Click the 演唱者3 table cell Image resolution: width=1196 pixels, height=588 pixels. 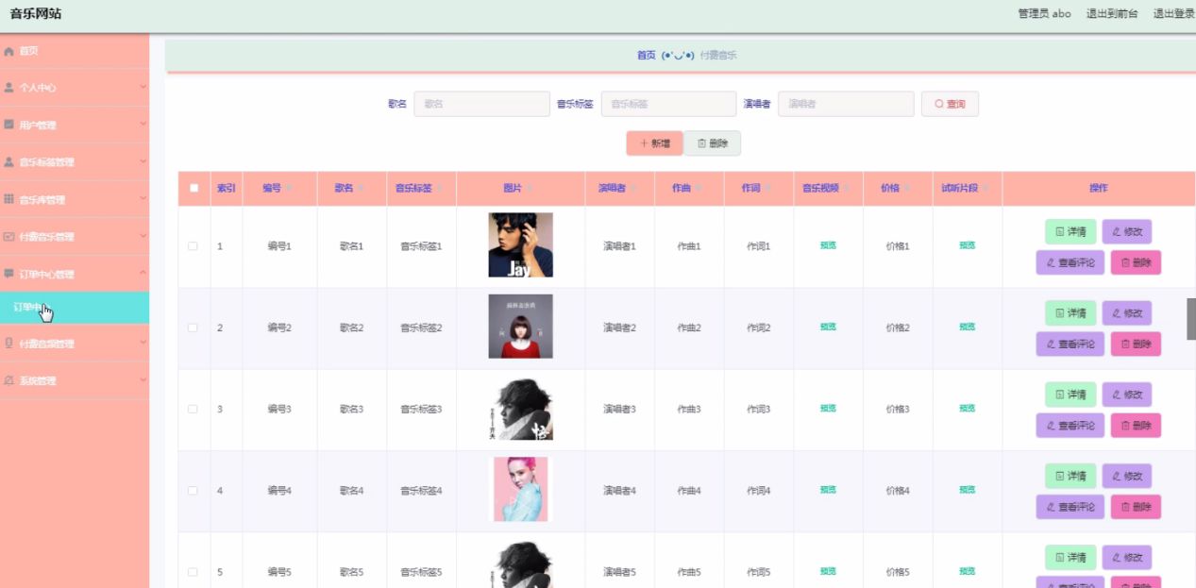coord(619,409)
